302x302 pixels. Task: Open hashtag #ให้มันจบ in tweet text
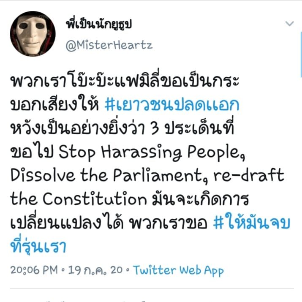point(252,223)
